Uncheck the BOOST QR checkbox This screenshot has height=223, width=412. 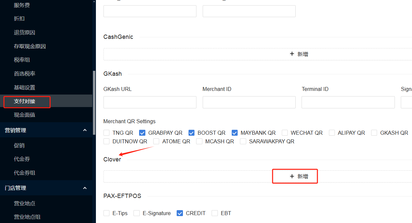point(191,133)
